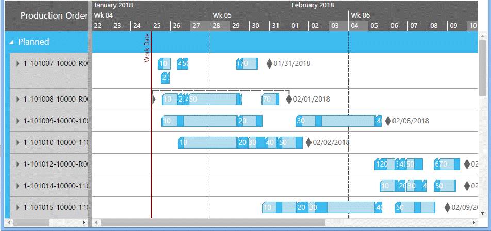The height and width of the screenshot is (231, 491).
Task: Select operation 70 bar of order 1-101008
Action: pyautogui.click(x=270, y=99)
